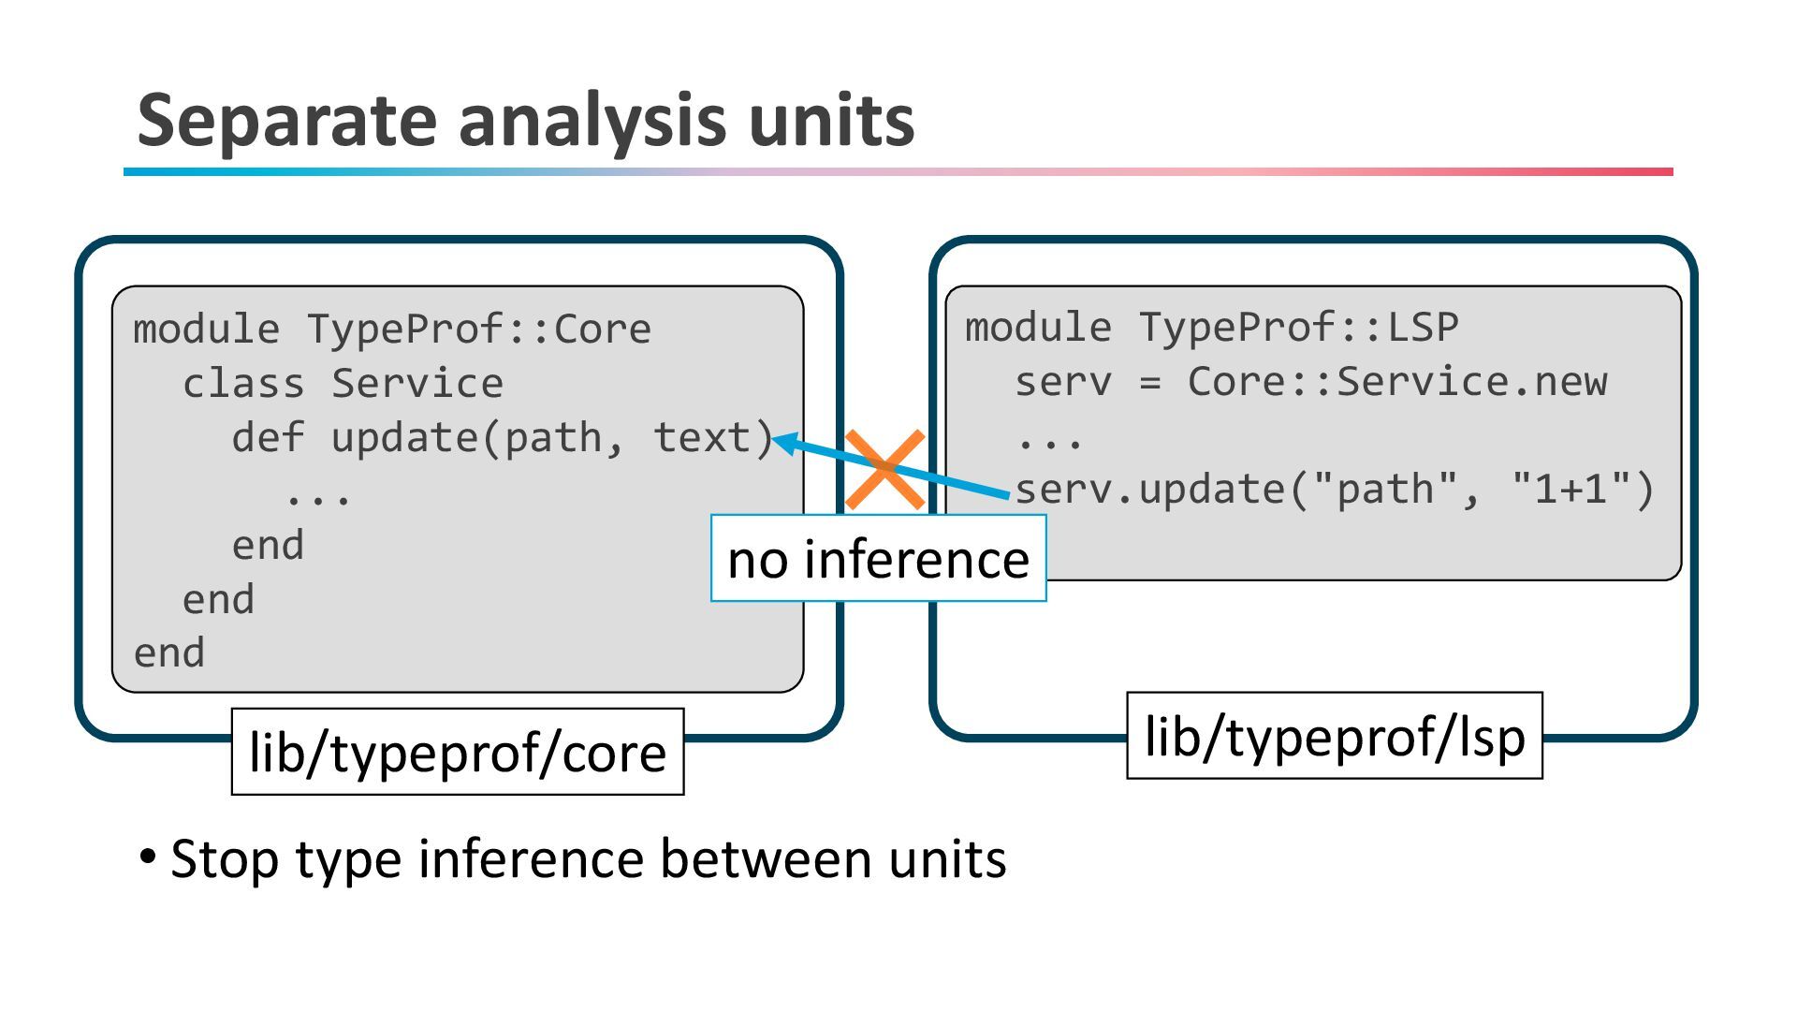Image resolution: width=1797 pixels, height=1011 pixels.
Task: Click 'module TypeProf::LSP' code line
Action: (1211, 327)
